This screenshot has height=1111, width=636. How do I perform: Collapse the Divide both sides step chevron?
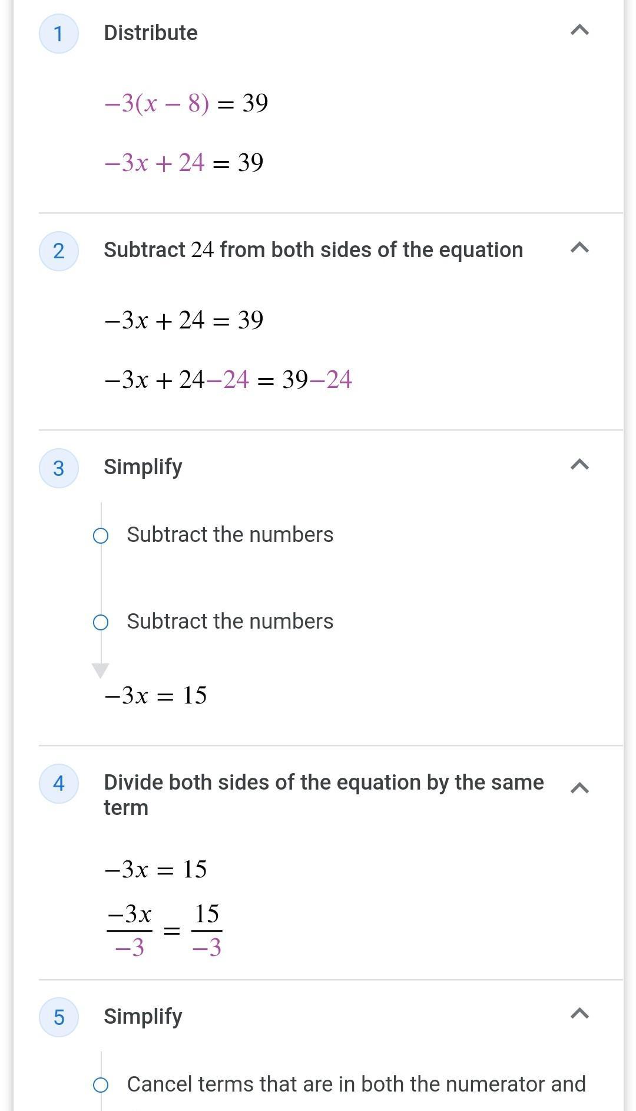579,788
